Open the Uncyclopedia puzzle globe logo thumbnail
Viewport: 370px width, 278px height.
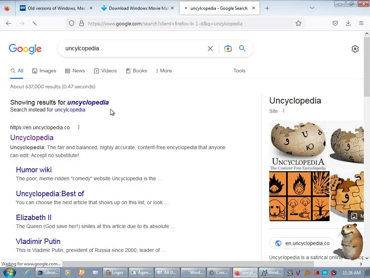[298, 146]
